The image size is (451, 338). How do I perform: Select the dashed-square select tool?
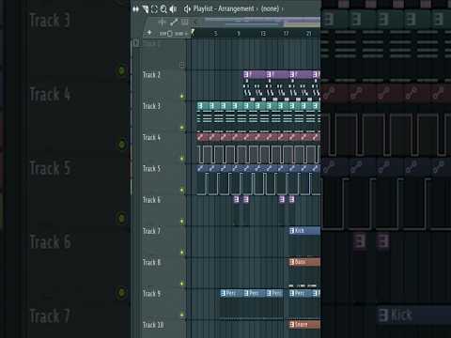coord(154,9)
